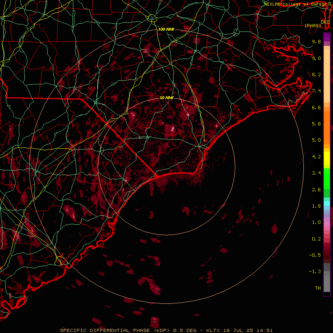Click the -1.3 color scale value
This screenshot has height=333, width=333.
coord(315,272)
